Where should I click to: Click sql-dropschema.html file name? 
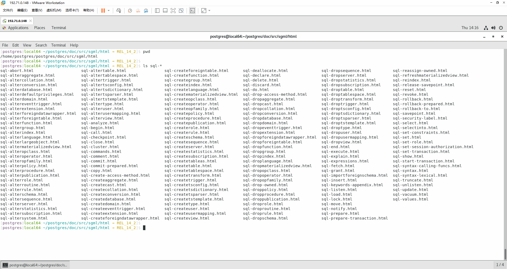265,218
